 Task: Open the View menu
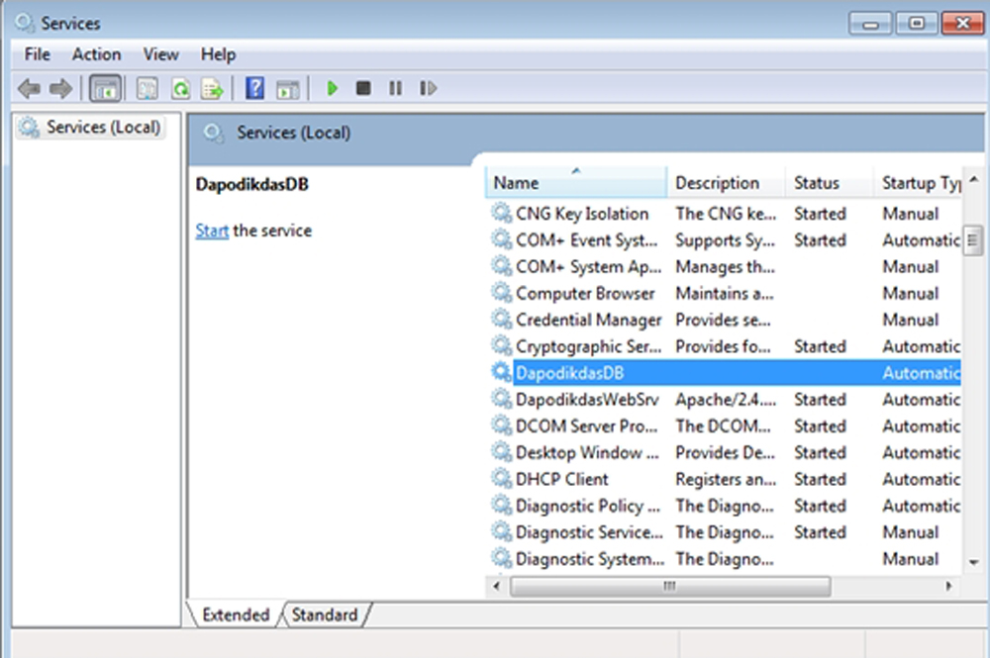point(159,54)
